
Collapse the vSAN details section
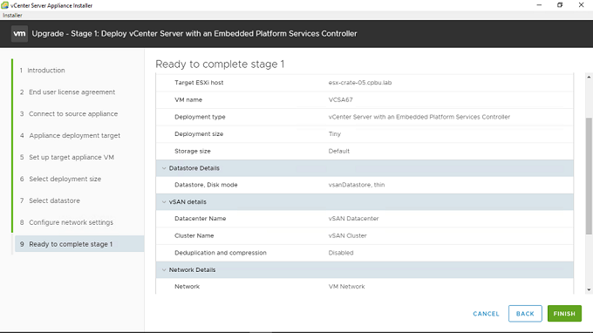point(164,202)
